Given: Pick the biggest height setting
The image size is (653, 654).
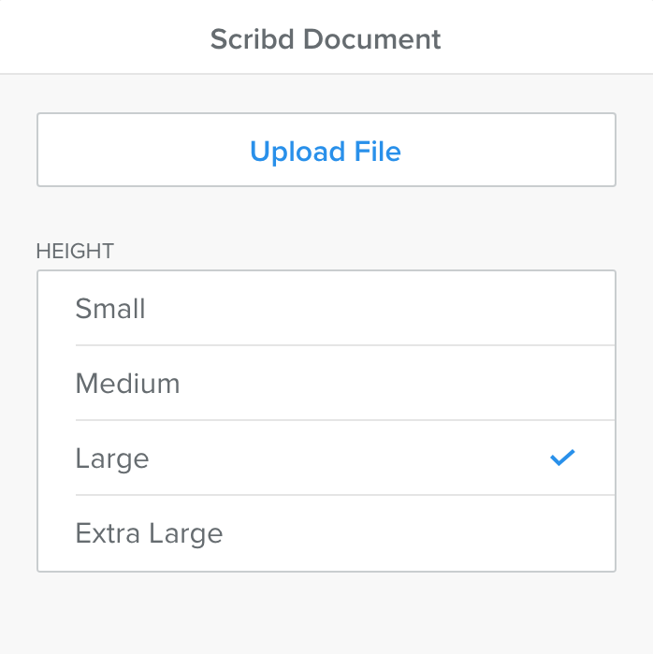Looking at the screenshot, I should 326,533.
